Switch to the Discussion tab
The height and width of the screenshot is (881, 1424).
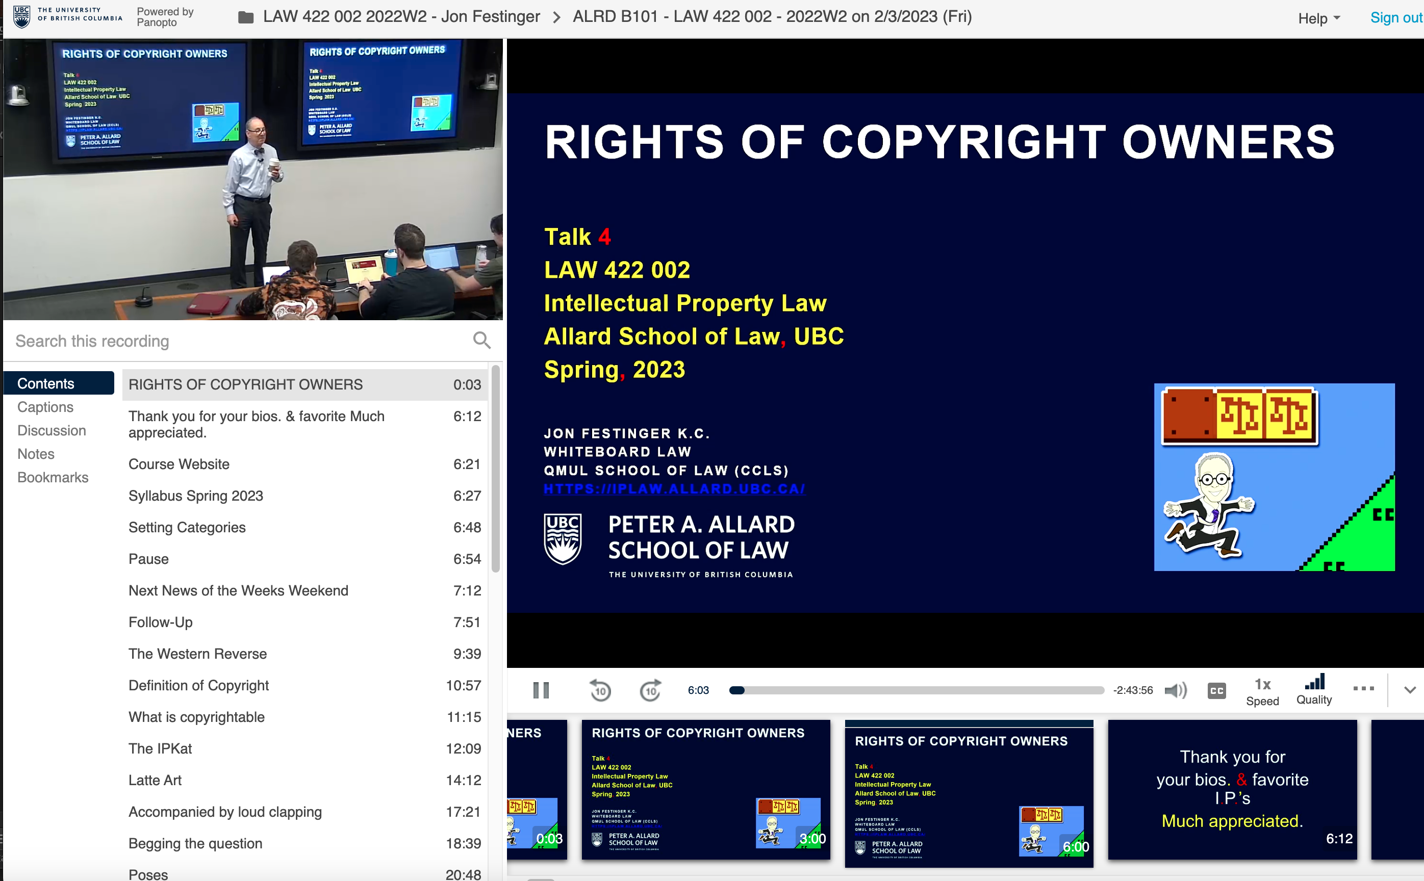pyautogui.click(x=52, y=430)
